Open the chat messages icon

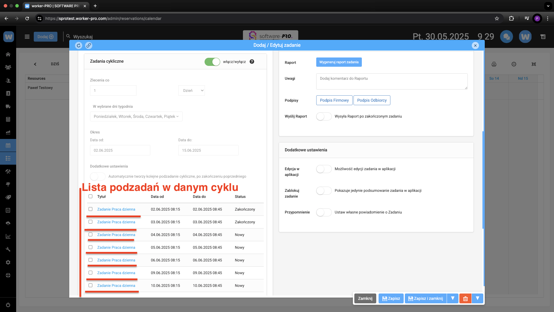click(506, 37)
